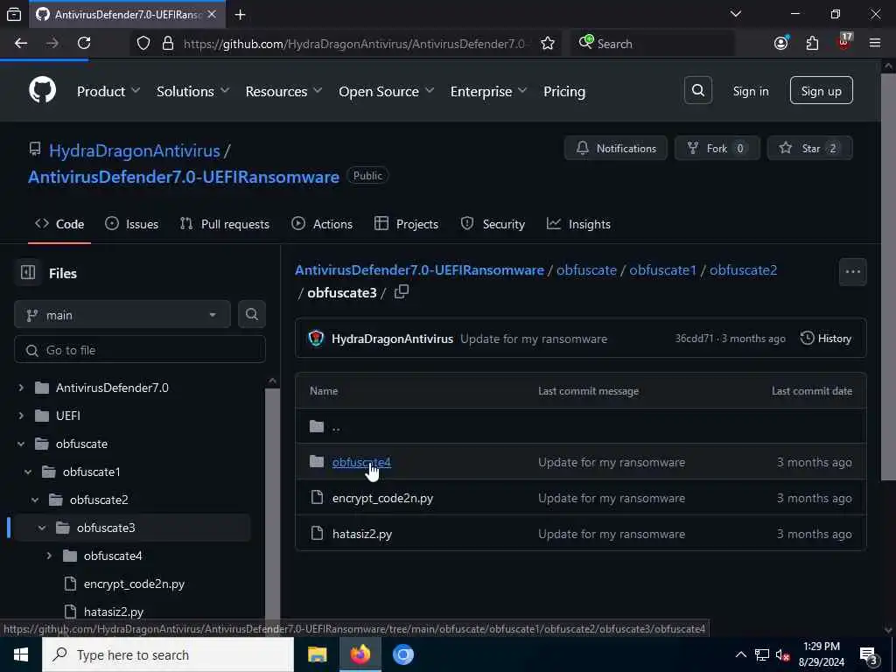896x672 pixels.
Task: Click the GitHub logo icon
Action: (43, 90)
